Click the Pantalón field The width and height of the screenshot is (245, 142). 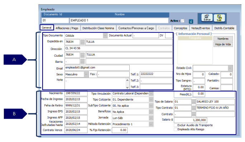(227, 81)
